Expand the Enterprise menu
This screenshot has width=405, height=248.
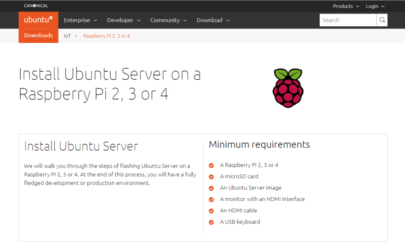pyautogui.click(x=80, y=20)
